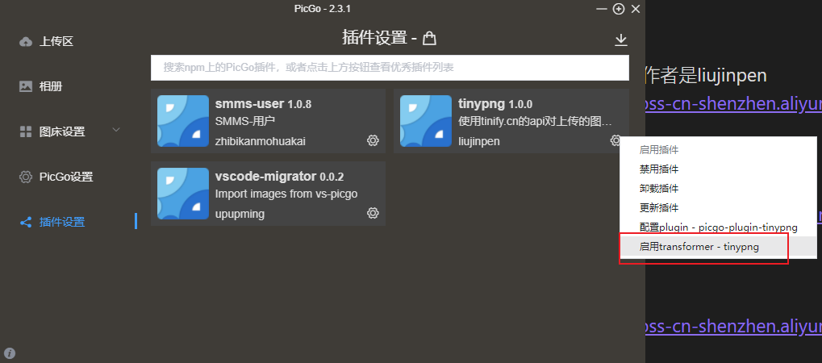Open settings gear for smms-user plugin
This screenshot has width=822, height=363.
pos(373,140)
